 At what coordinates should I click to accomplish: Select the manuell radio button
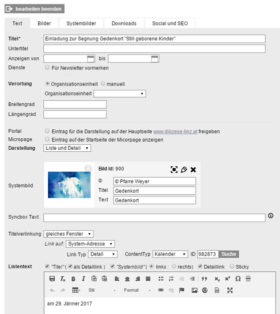click(103, 83)
